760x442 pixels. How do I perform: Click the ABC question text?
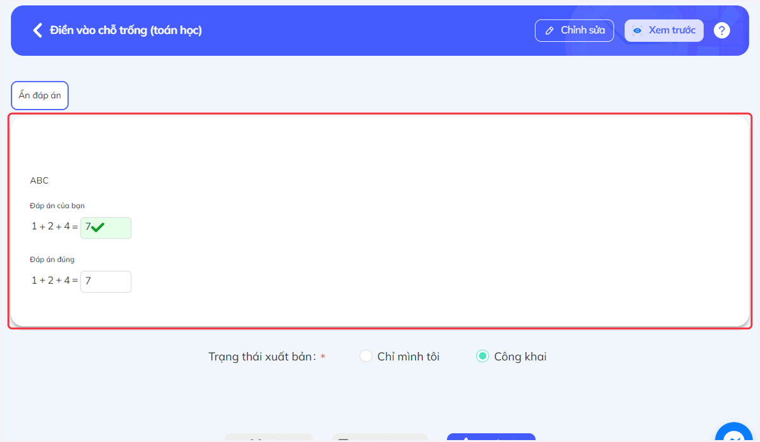point(39,180)
